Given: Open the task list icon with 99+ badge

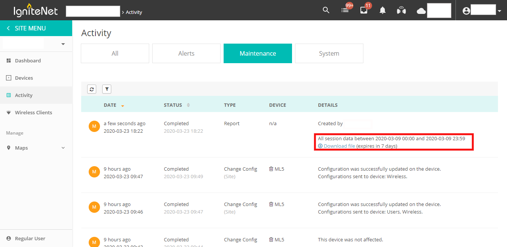Looking at the screenshot, I should (x=345, y=11).
